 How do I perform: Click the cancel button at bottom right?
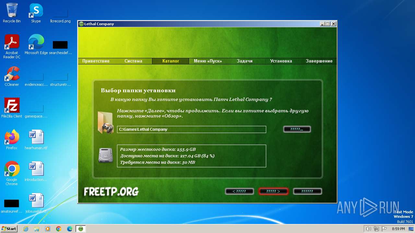(x=307, y=191)
